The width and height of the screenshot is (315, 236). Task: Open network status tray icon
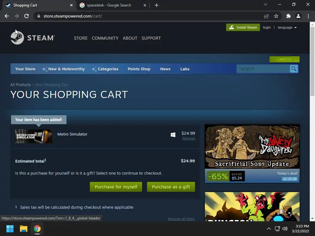click(277, 229)
